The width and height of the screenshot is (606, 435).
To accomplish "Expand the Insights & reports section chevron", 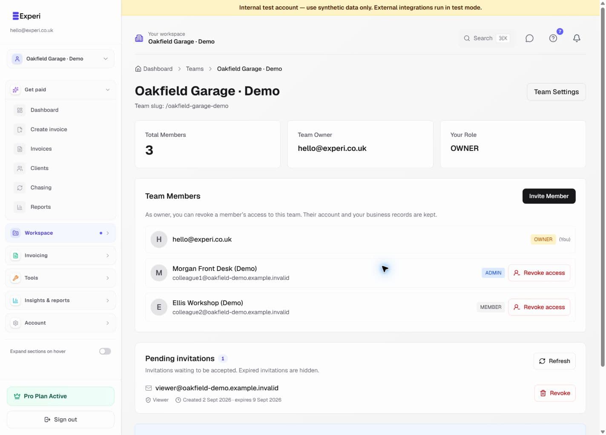I will 108,300.
